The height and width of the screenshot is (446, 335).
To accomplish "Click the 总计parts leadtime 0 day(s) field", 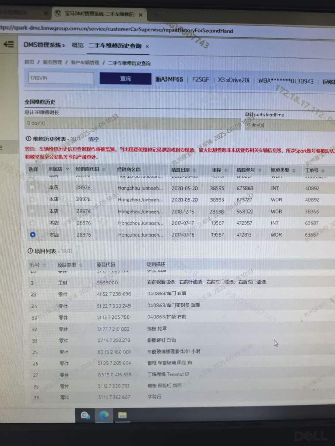I will click(290, 125).
